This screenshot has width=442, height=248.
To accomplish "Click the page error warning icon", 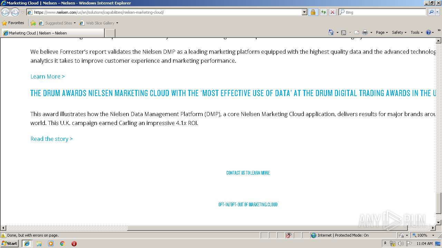I will coord(3,236).
